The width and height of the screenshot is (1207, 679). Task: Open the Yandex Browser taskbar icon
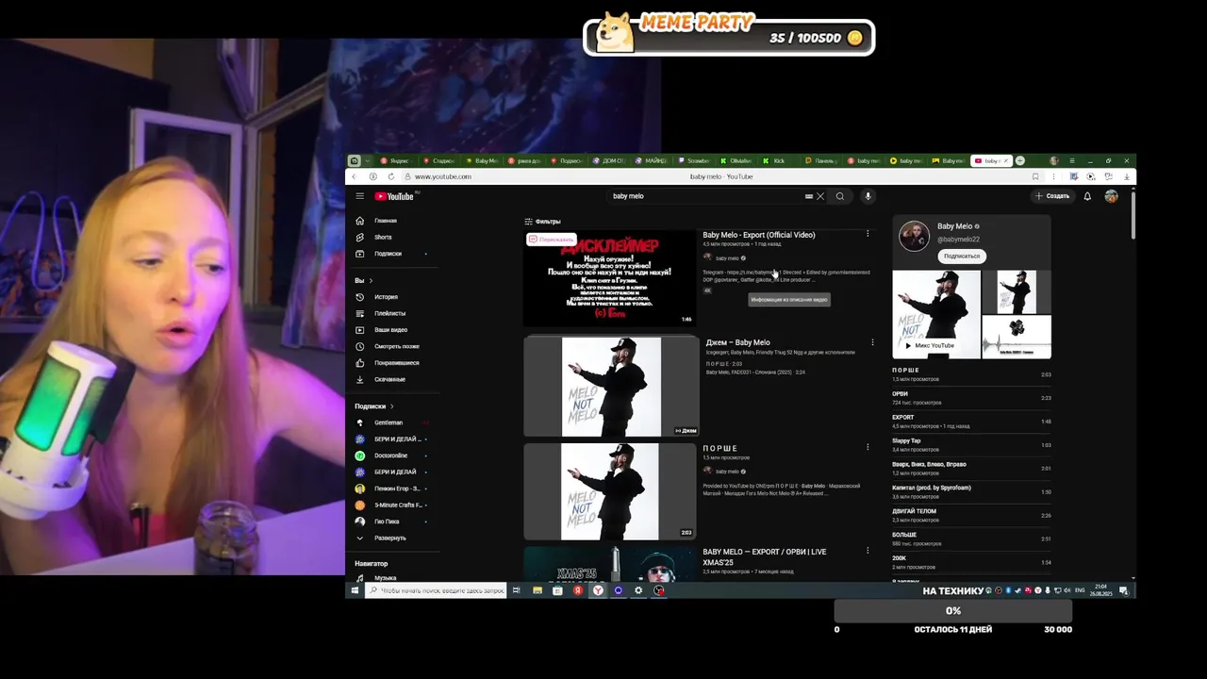click(598, 590)
